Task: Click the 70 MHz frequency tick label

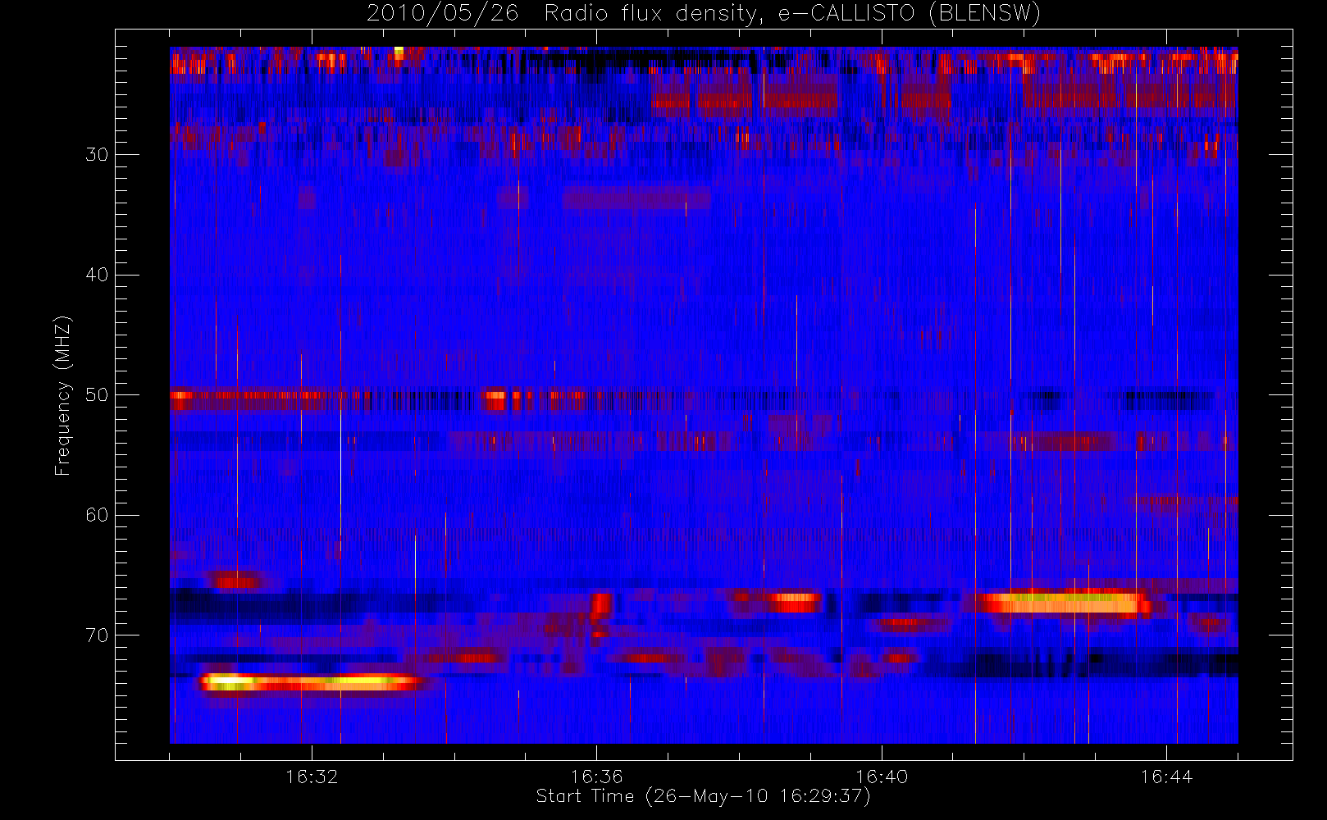Action: [x=97, y=635]
